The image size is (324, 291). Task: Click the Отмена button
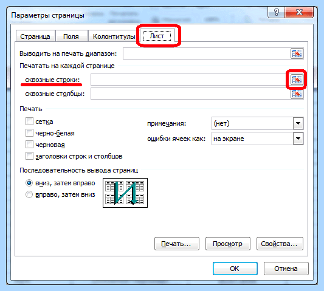286,269
